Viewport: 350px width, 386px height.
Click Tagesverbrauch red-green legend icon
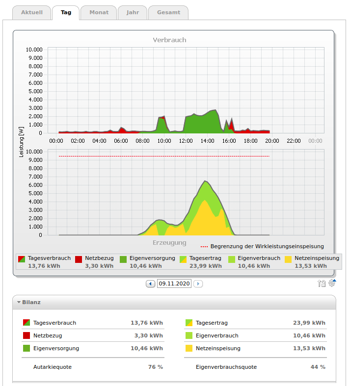[22, 259]
